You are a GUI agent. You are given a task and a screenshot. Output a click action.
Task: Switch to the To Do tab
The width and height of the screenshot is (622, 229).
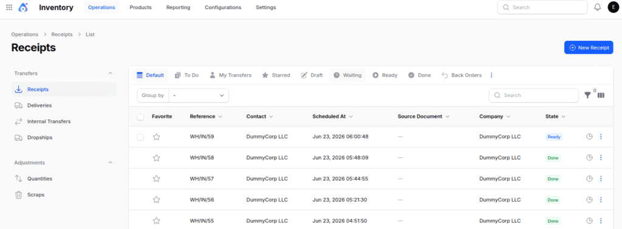[186, 75]
